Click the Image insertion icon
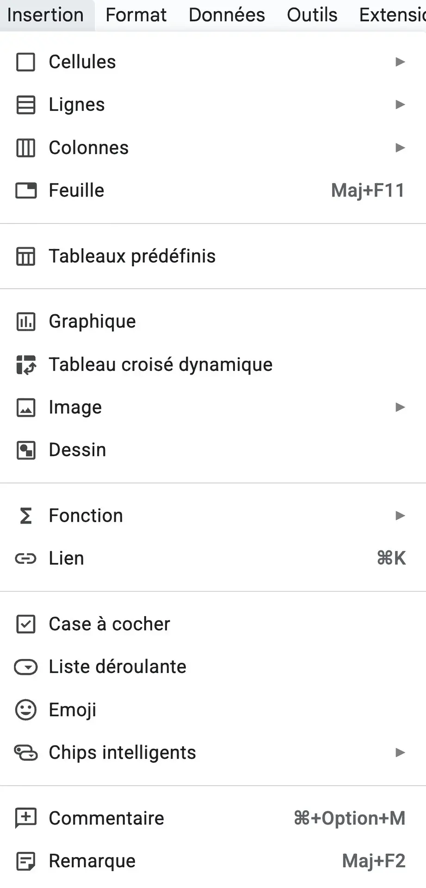Viewport: 426px width, 888px height. pos(26,407)
